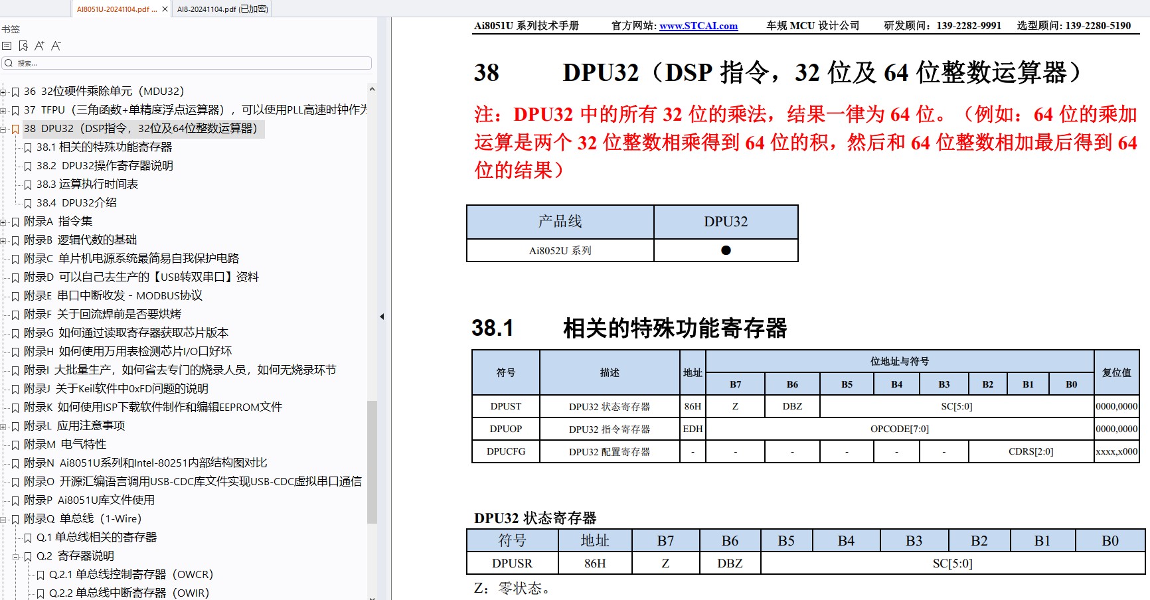Click the bookmark icon for 附录E

point(15,297)
